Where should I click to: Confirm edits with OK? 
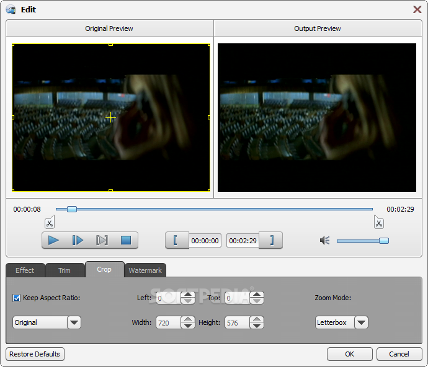pos(350,354)
